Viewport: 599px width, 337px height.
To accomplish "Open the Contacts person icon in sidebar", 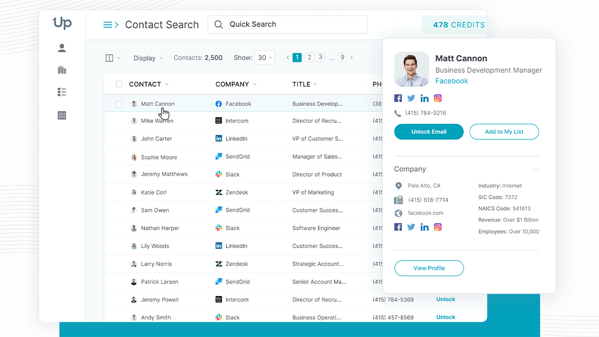I will pyautogui.click(x=62, y=48).
